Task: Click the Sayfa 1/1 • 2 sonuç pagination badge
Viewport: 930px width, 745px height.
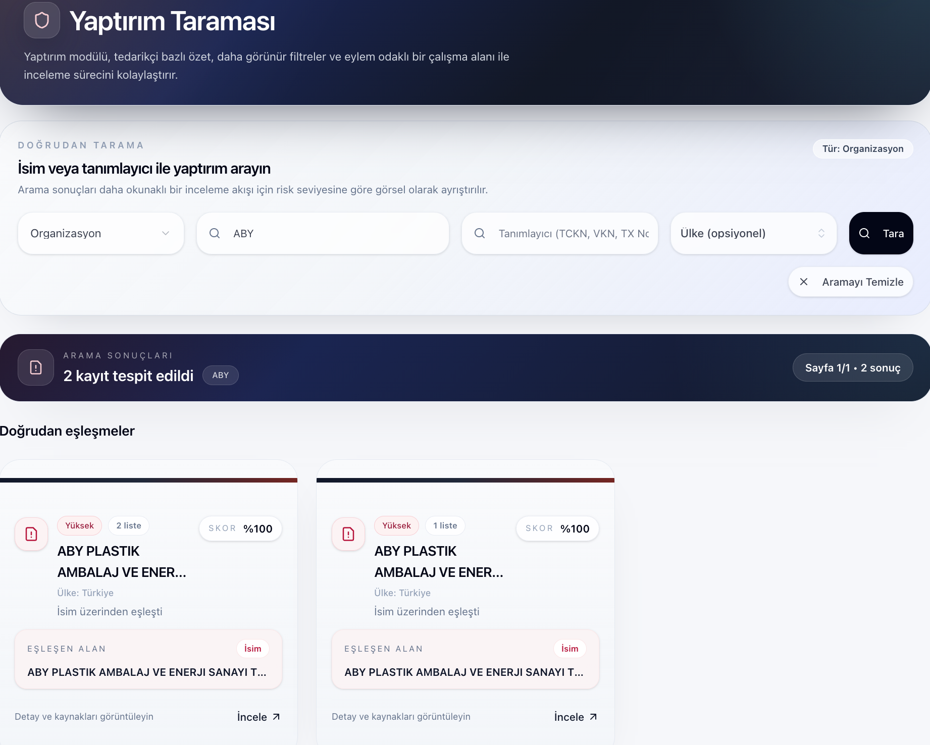Action: (853, 367)
